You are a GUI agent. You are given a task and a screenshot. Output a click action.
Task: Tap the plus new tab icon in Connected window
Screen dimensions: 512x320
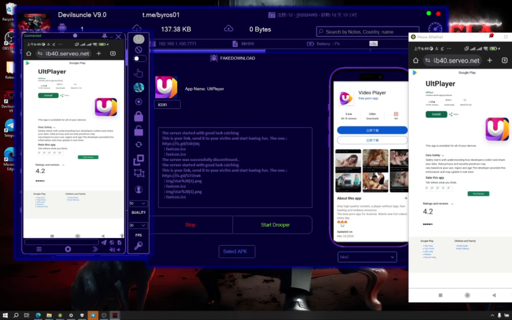(x=99, y=53)
